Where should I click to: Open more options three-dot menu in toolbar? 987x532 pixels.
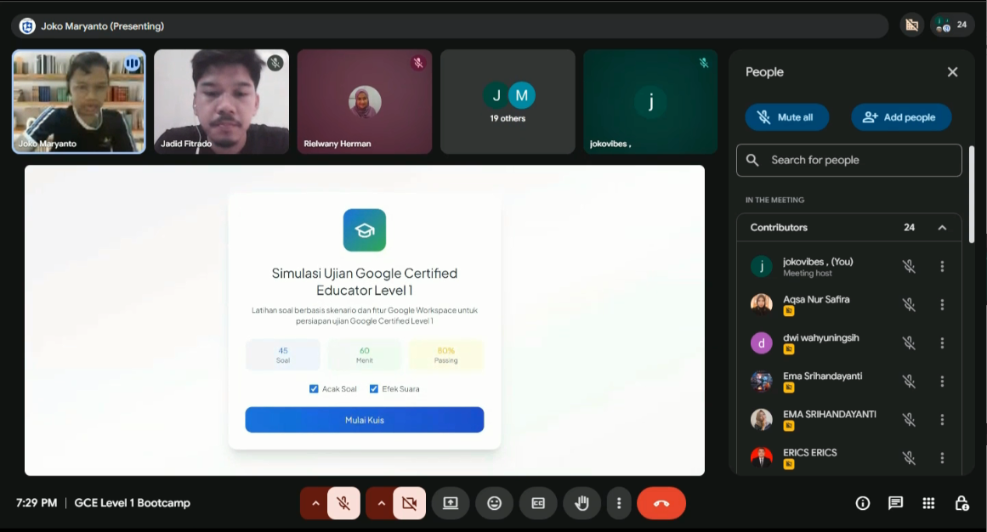pos(619,503)
